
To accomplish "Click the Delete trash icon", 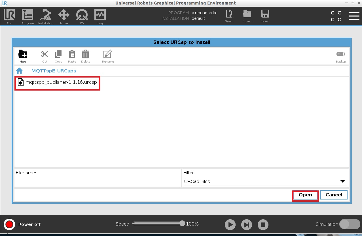I will [86, 56].
